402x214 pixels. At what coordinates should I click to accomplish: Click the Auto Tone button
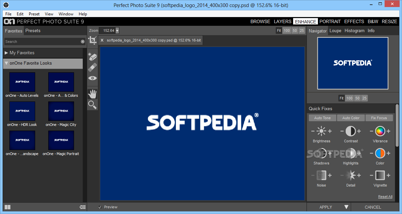(x=322, y=118)
